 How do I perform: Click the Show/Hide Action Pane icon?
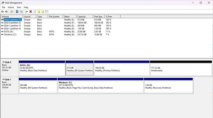coord(21,12)
